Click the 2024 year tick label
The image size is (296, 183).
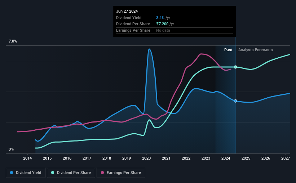(x=226, y=158)
